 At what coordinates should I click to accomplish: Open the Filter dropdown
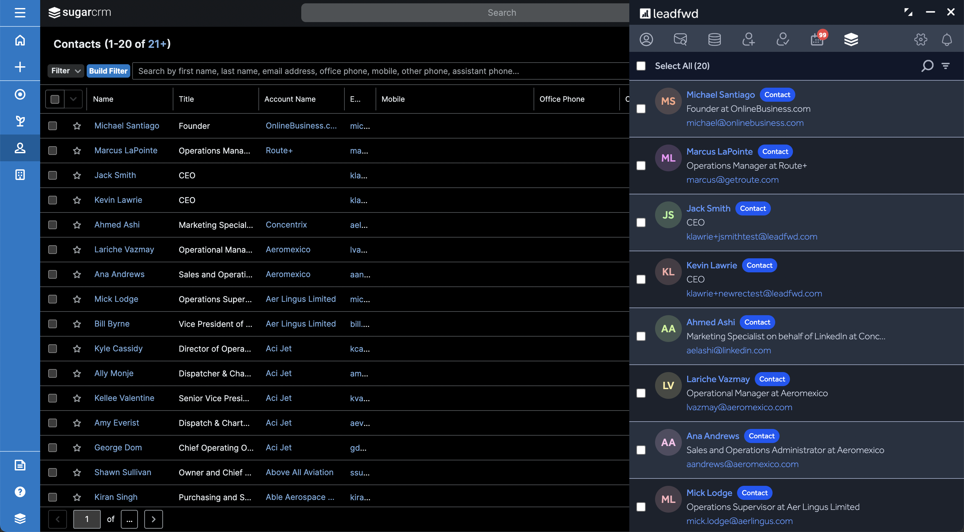click(66, 71)
